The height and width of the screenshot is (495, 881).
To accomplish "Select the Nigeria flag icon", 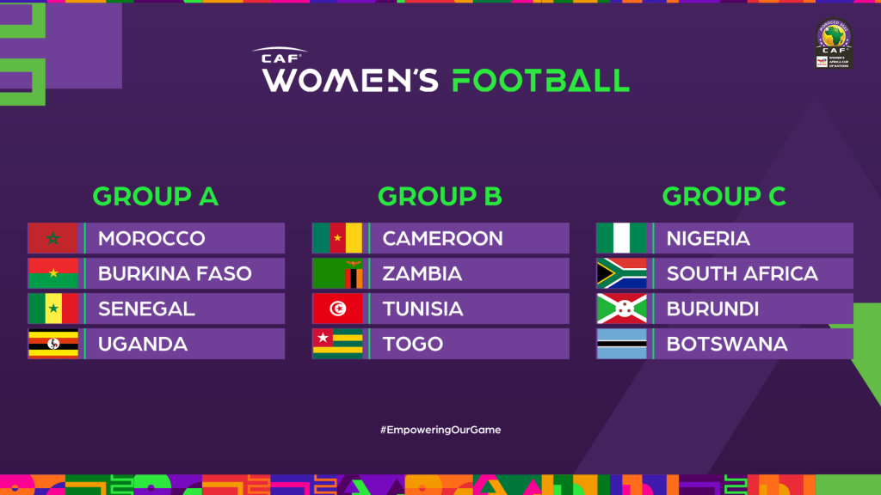I will coord(621,238).
